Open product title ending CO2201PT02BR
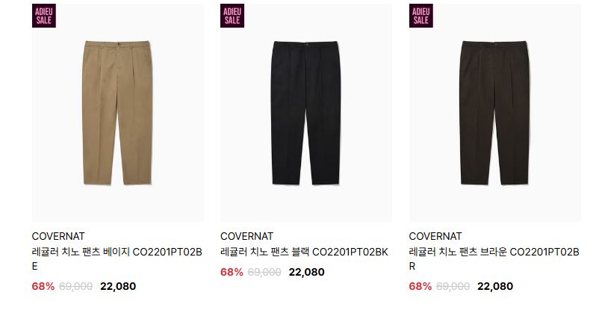This screenshot has height=313, width=593. point(494,259)
